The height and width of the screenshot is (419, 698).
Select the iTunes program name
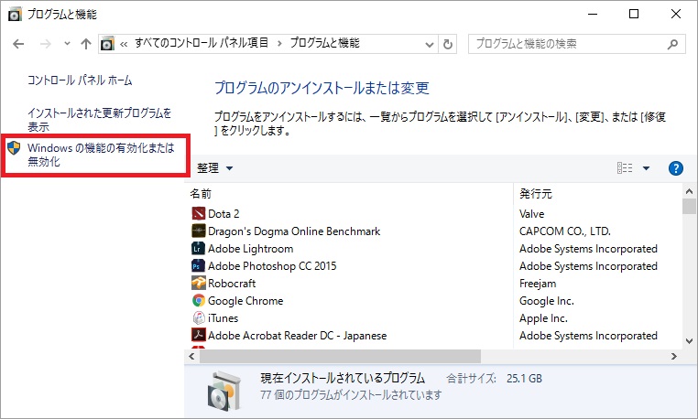click(223, 318)
